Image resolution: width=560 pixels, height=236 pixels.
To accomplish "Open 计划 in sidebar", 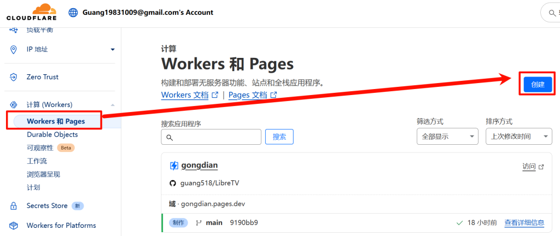I will click(33, 187).
